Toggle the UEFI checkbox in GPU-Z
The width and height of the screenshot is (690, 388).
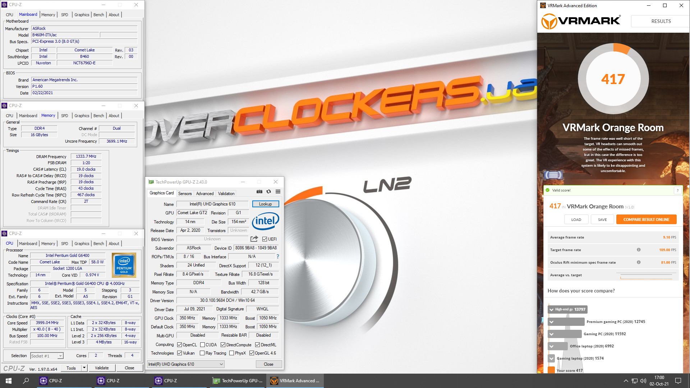click(x=264, y=239)
